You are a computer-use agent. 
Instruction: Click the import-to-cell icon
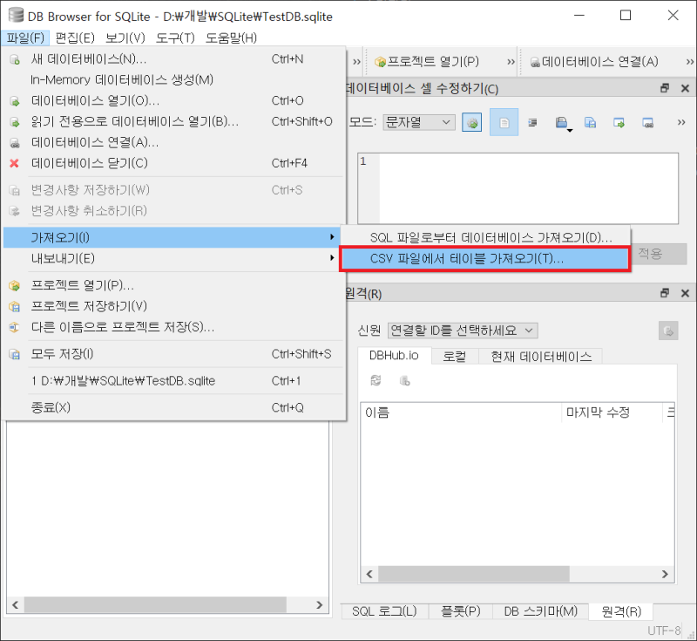619,122
